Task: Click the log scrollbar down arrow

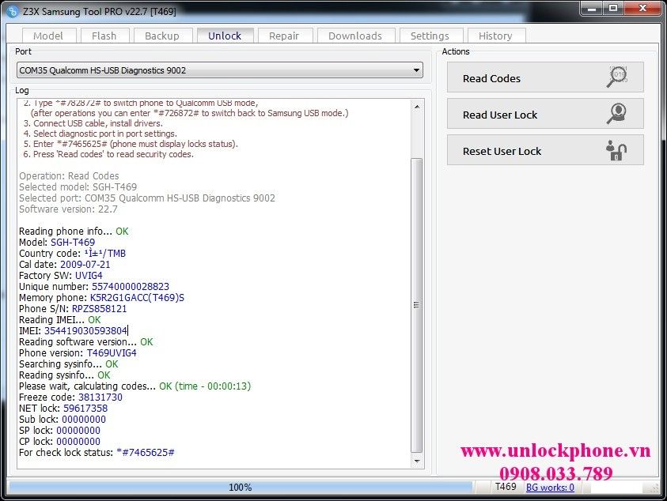Action: click(x=417, y=461)
